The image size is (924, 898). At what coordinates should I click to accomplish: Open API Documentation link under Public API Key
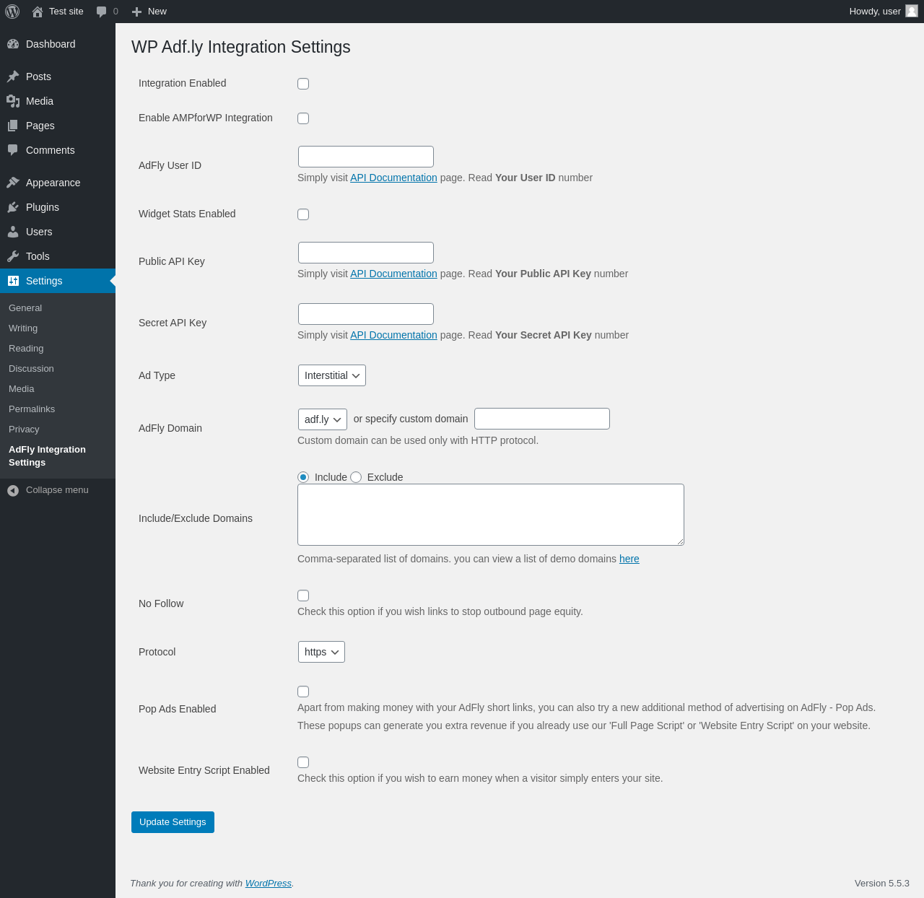[393, 274]
